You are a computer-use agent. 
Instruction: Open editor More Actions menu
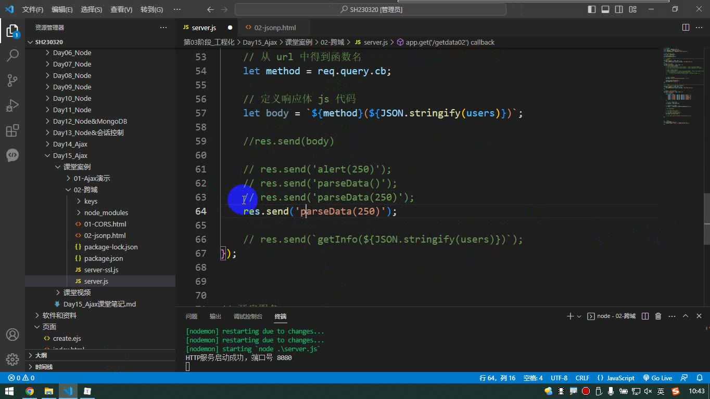700,28
